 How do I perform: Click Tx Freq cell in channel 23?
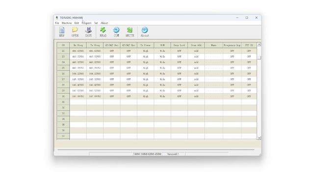point(95,57)
